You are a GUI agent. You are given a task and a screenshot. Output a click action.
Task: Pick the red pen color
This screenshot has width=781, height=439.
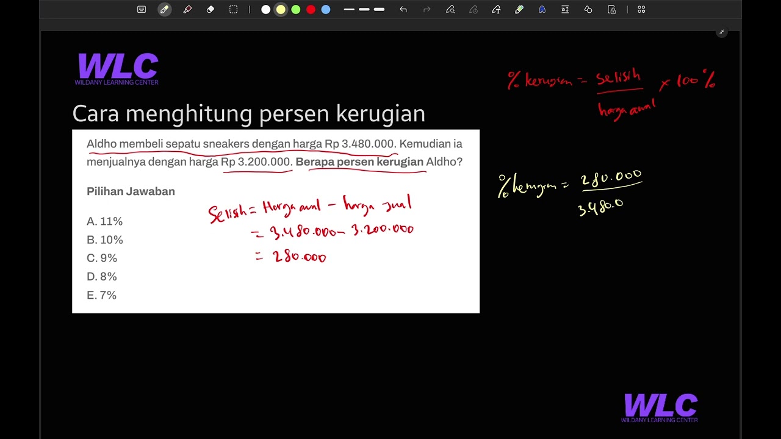[x=311, y=10]
